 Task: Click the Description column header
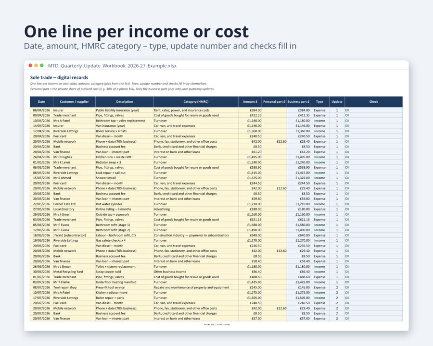click(x=125, y=102)
